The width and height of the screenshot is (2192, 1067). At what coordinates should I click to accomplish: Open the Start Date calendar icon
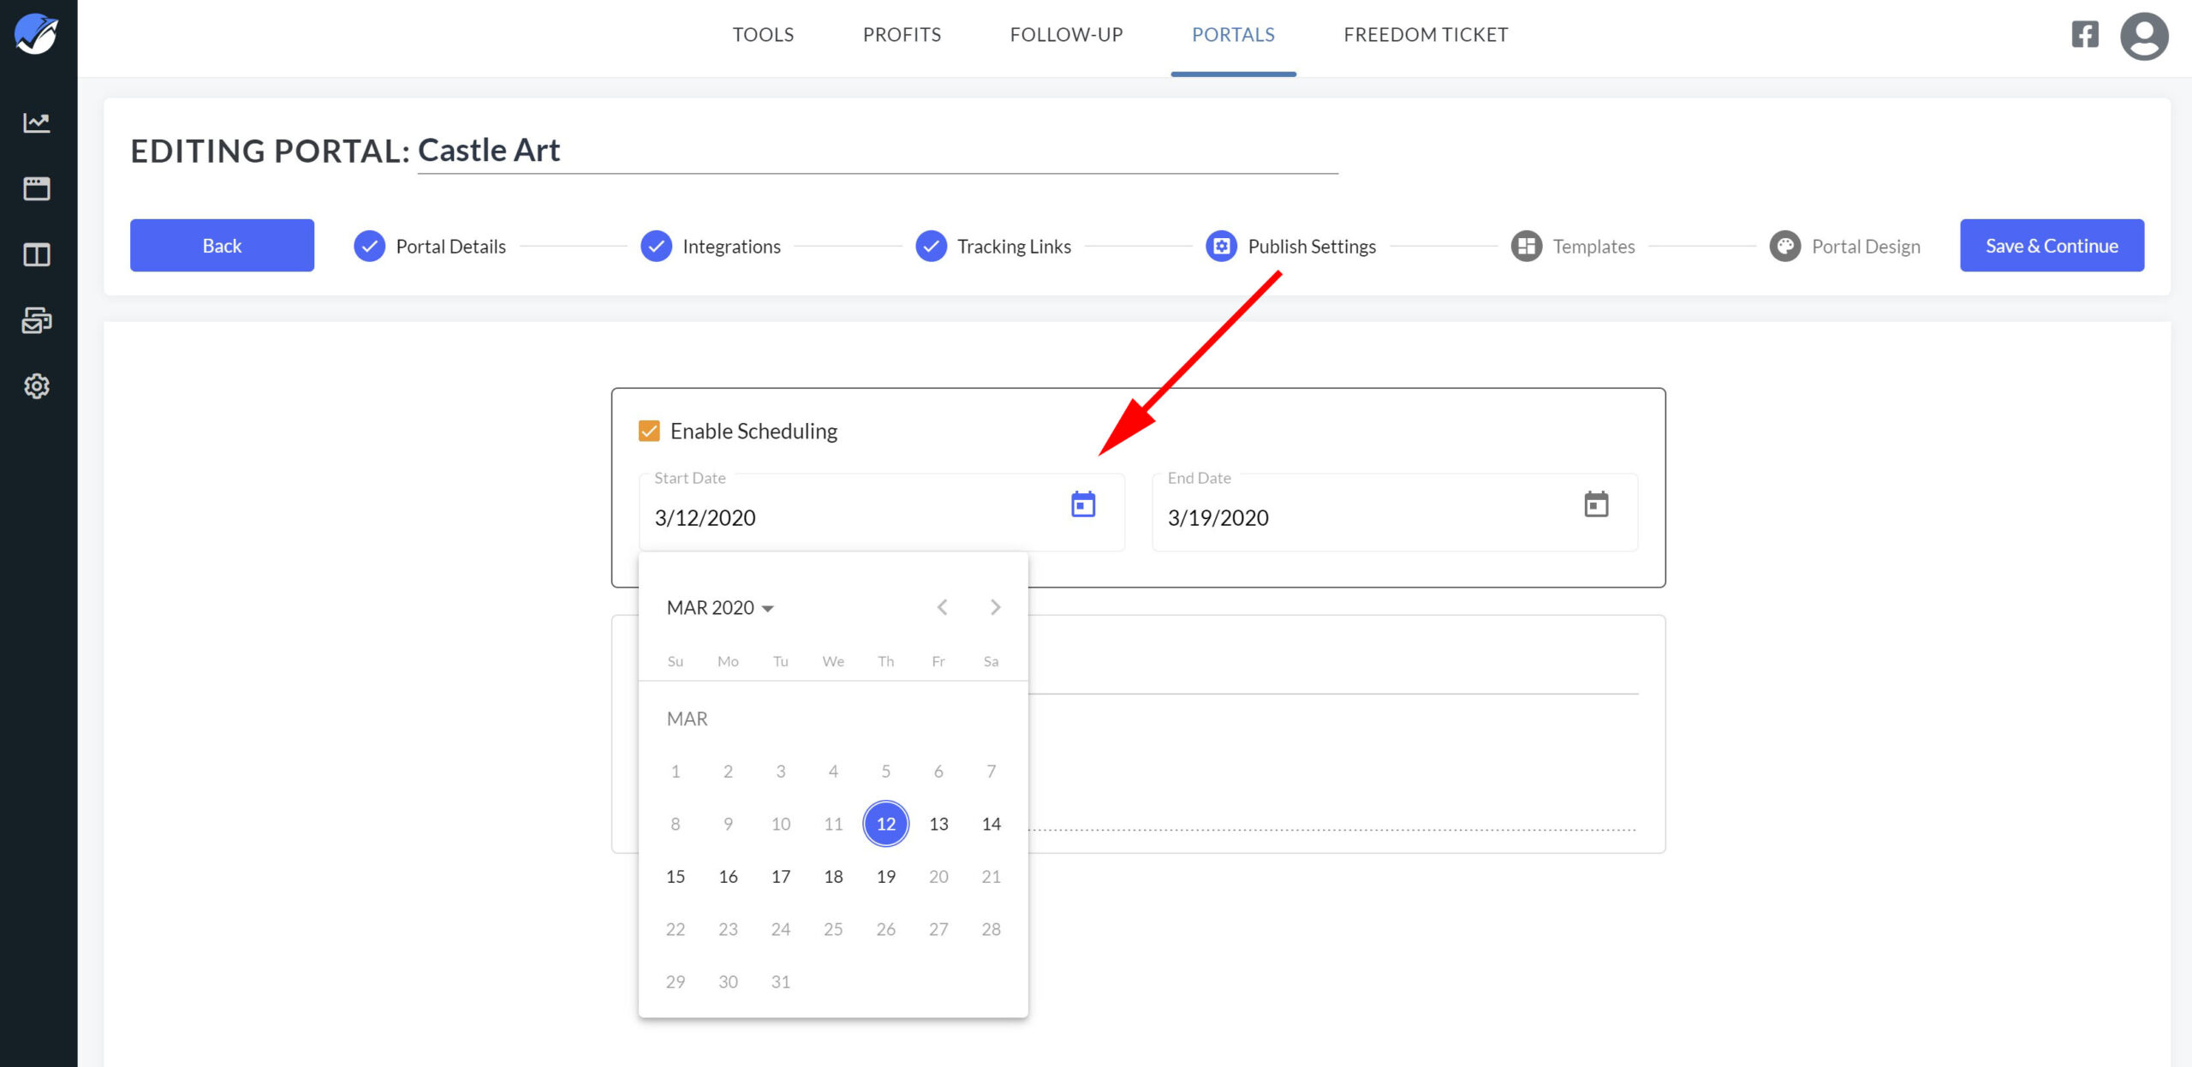(1083, 504)
